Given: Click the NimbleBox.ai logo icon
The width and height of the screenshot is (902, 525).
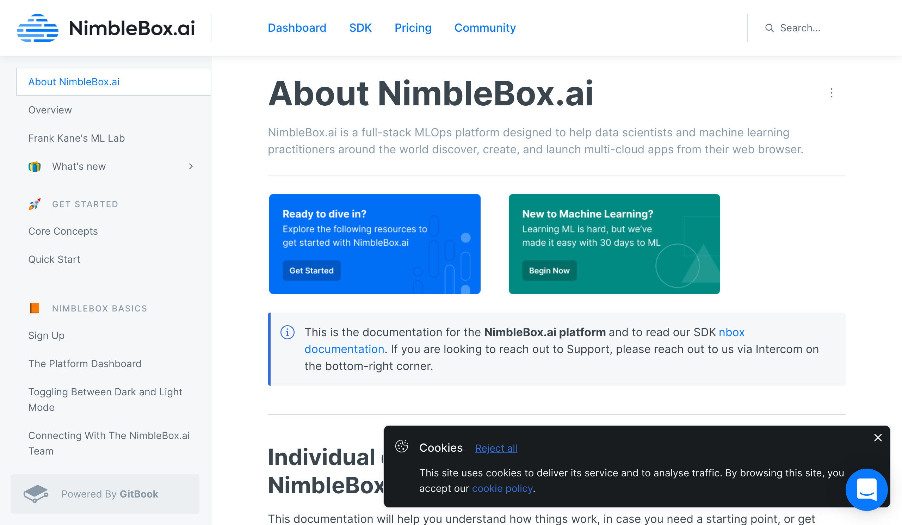Looking at the screenshot, I should pyautogui.click(x=38, y=28).
